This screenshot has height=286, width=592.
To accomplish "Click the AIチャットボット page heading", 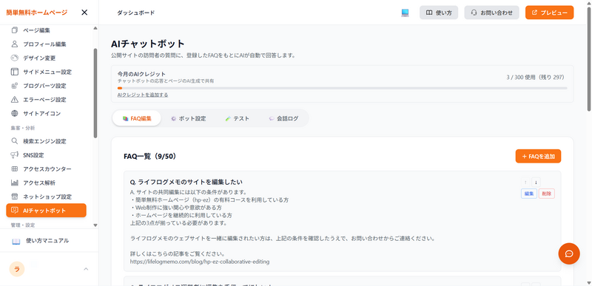I will point(148,44).
